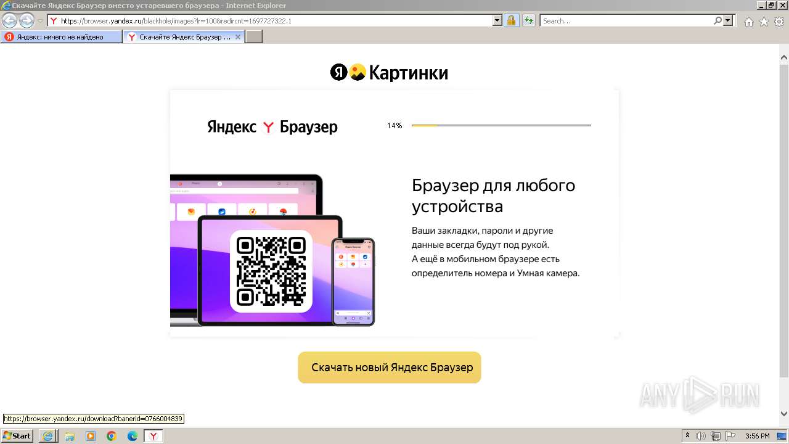Expand the address bar autocomplete dropdown
The image size is (789, 444).
497,21
